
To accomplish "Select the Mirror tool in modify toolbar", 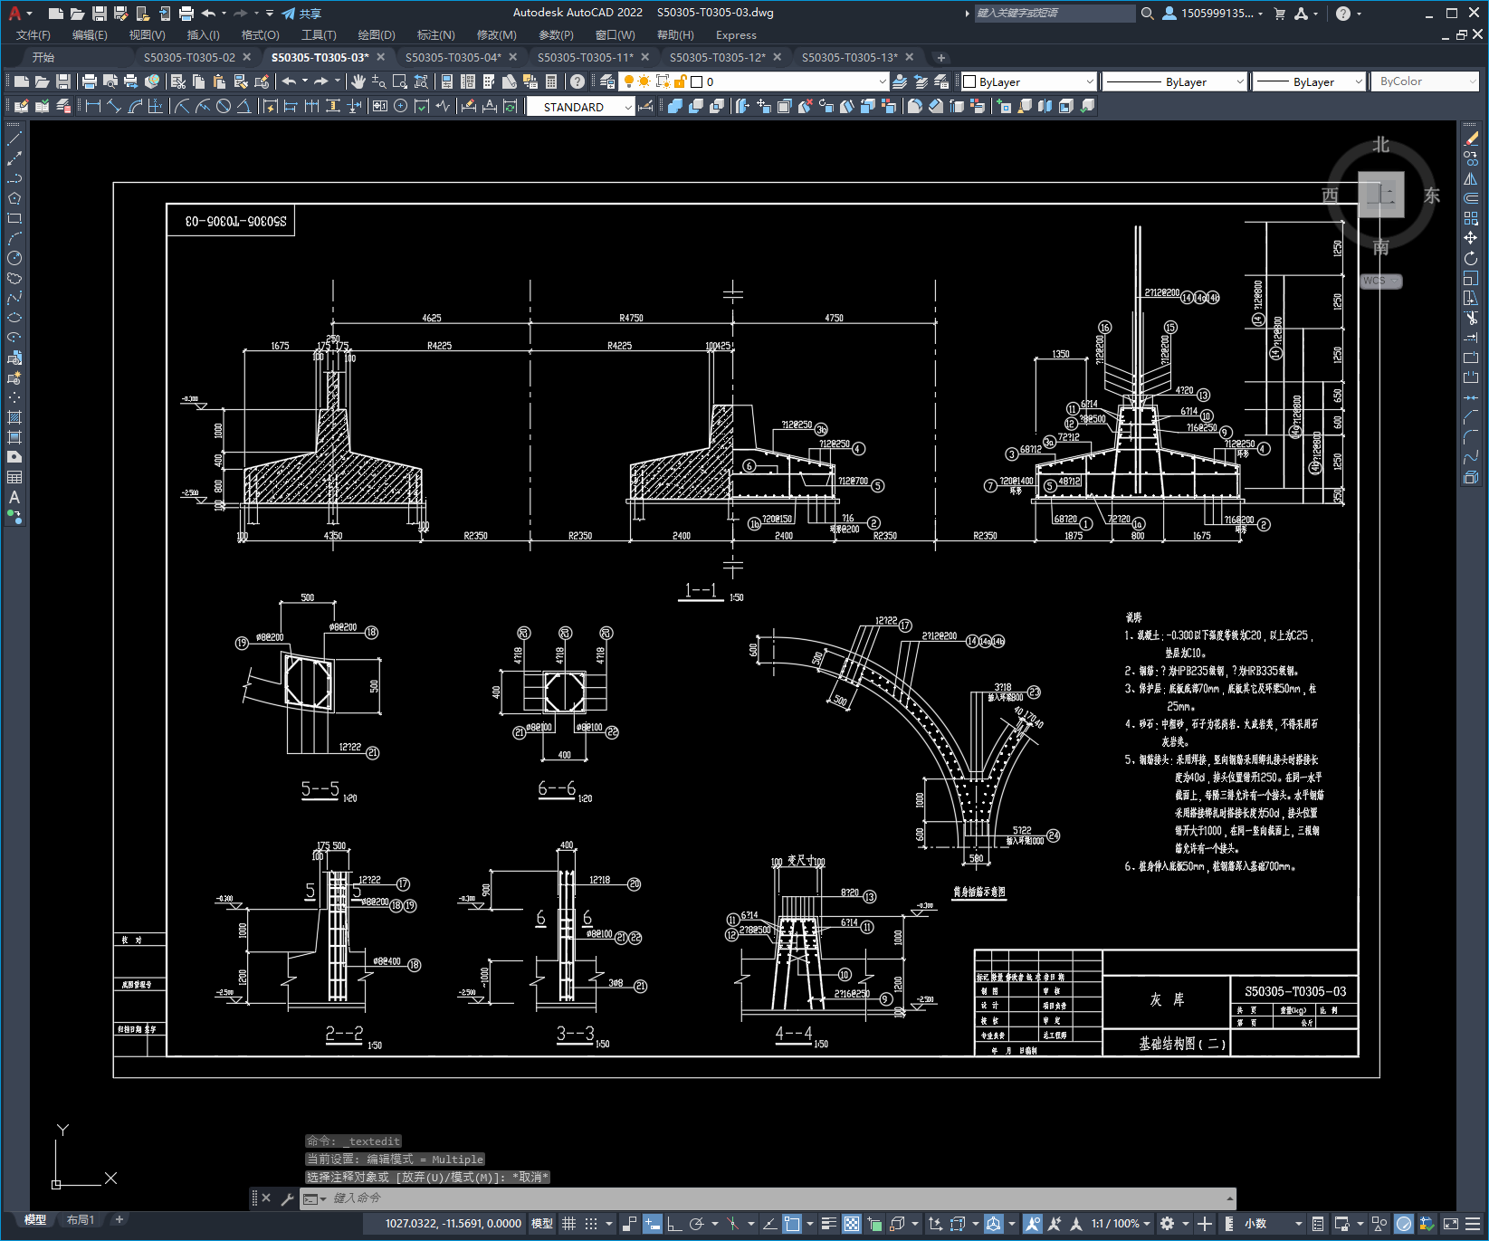I will (x=1471, y=178).
